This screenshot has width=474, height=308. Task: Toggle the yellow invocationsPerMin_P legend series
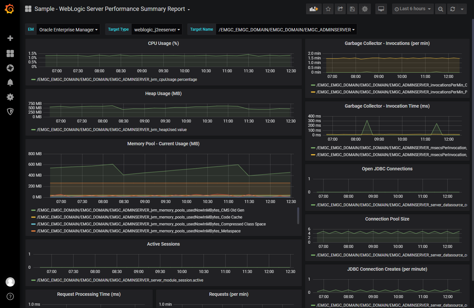click(x=392, y=92)
